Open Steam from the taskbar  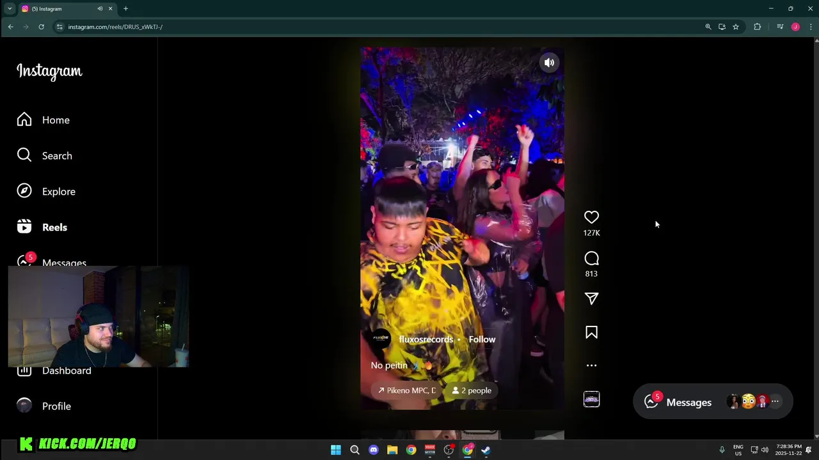pos(486,450)
